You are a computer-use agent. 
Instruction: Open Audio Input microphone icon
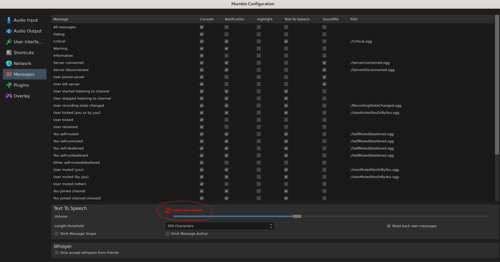pyautogui.click(x=9, y=20)
